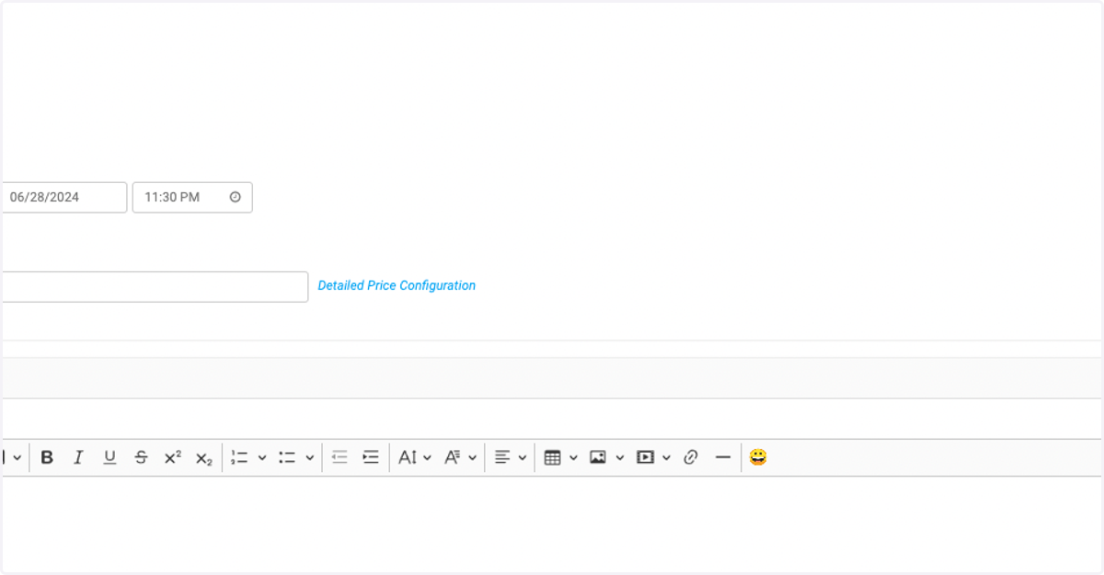Image resolution: width=1104 pixels, height=575 pixels.
Task: Open the bulleted list style dropdown arrow
Action: [310, 457]
